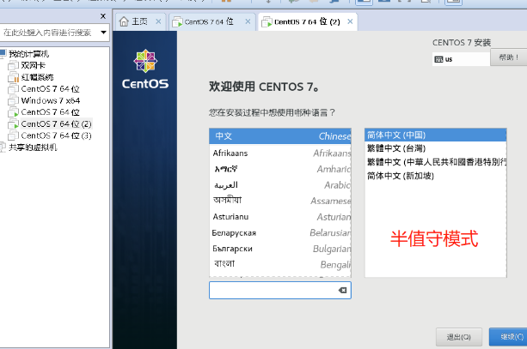The height and width of the screenshot is (349, 527).
Task: Choose 简体中文 (中国) locale
Action: tap(436, 135)
